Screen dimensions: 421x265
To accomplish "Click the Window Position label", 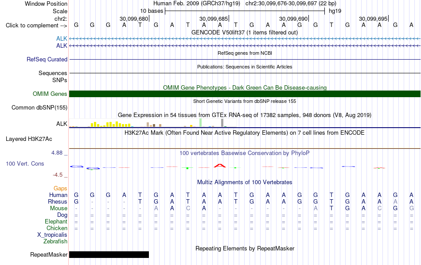I will point(46,4).
